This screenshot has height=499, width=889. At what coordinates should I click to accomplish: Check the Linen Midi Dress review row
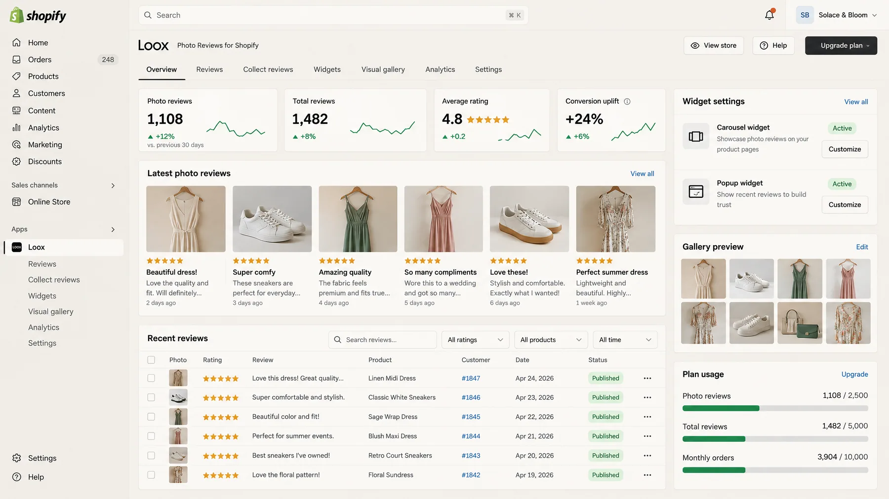tap(151, 378)
